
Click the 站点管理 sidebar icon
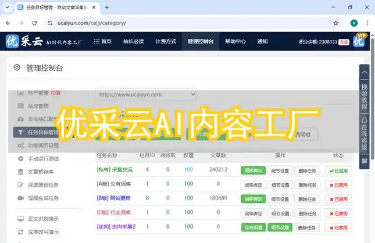pyautogui.click(x=20, y=106)
